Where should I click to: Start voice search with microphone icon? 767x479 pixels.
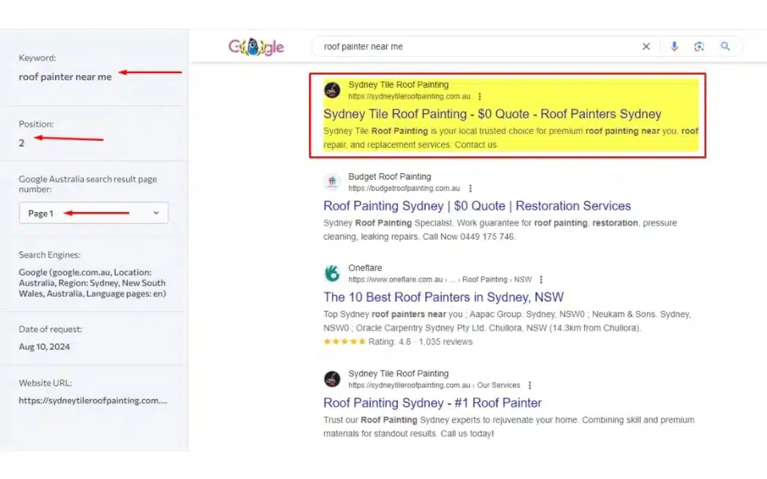674,47
